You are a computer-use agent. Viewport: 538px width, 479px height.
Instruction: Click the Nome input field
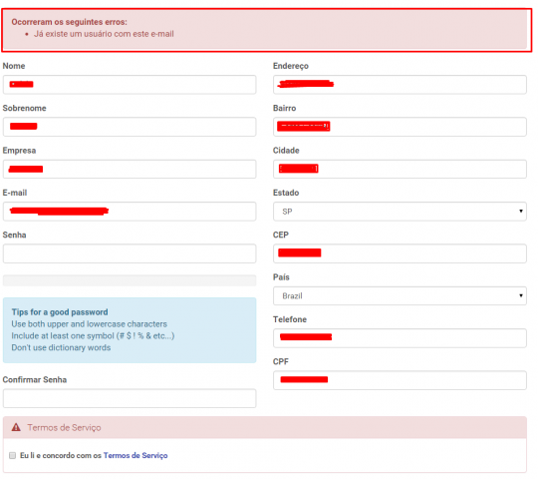[x=130, y=85]
